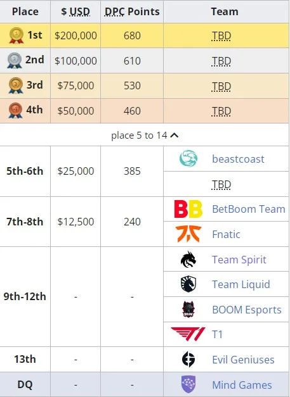Click the Team Spirit dragon logo
The image size is (290, 397).
(188, 259)
